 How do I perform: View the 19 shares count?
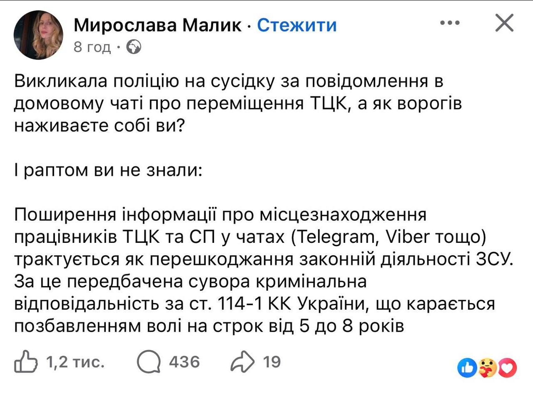click(272, 362)
